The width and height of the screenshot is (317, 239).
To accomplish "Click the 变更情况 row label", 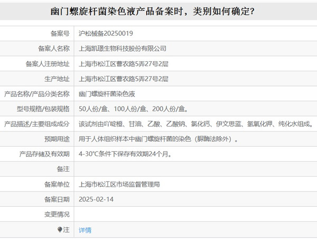I will 57,214.
